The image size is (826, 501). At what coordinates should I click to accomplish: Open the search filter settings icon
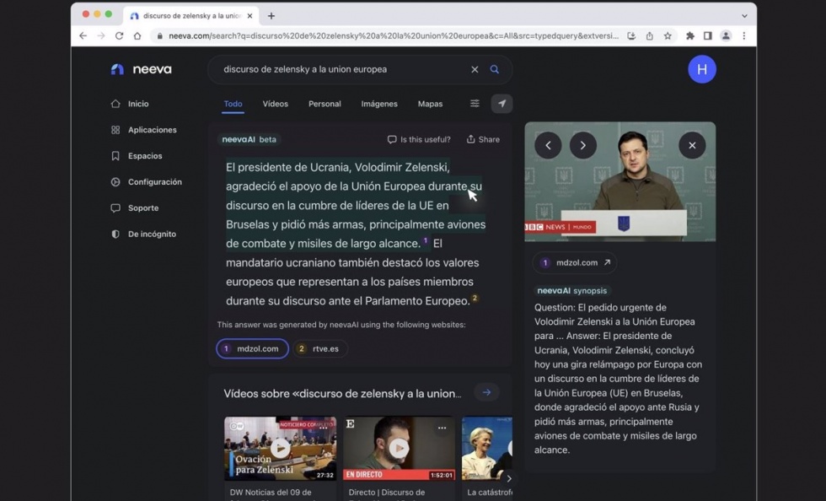[475, 104]
